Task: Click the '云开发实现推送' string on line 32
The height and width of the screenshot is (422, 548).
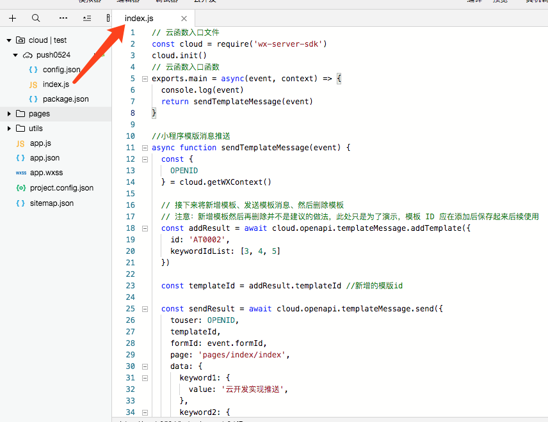Action: pyautogui.click(x=252, y=389)
